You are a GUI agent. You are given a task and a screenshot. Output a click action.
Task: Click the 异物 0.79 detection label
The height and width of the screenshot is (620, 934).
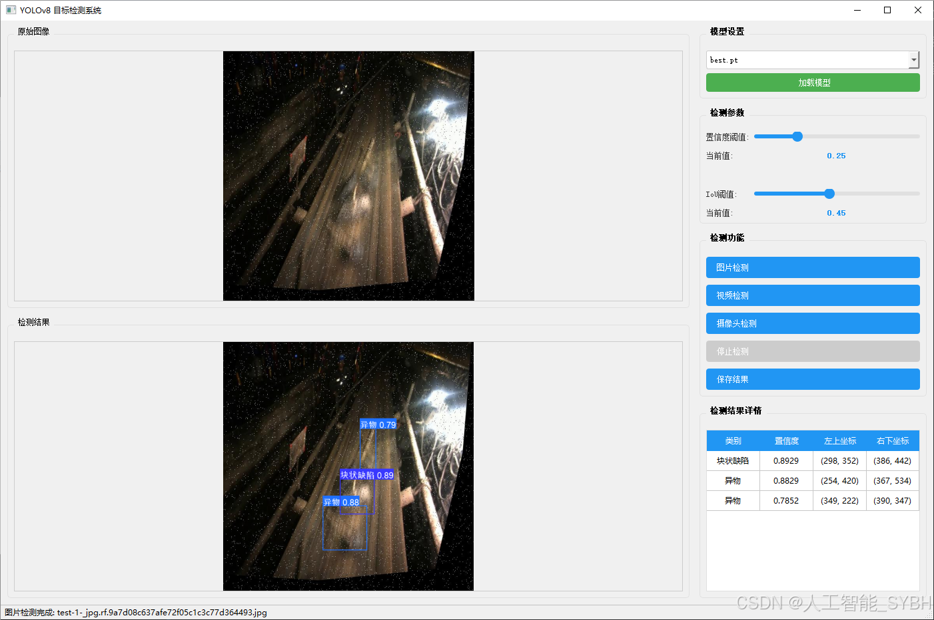[378, 424]
